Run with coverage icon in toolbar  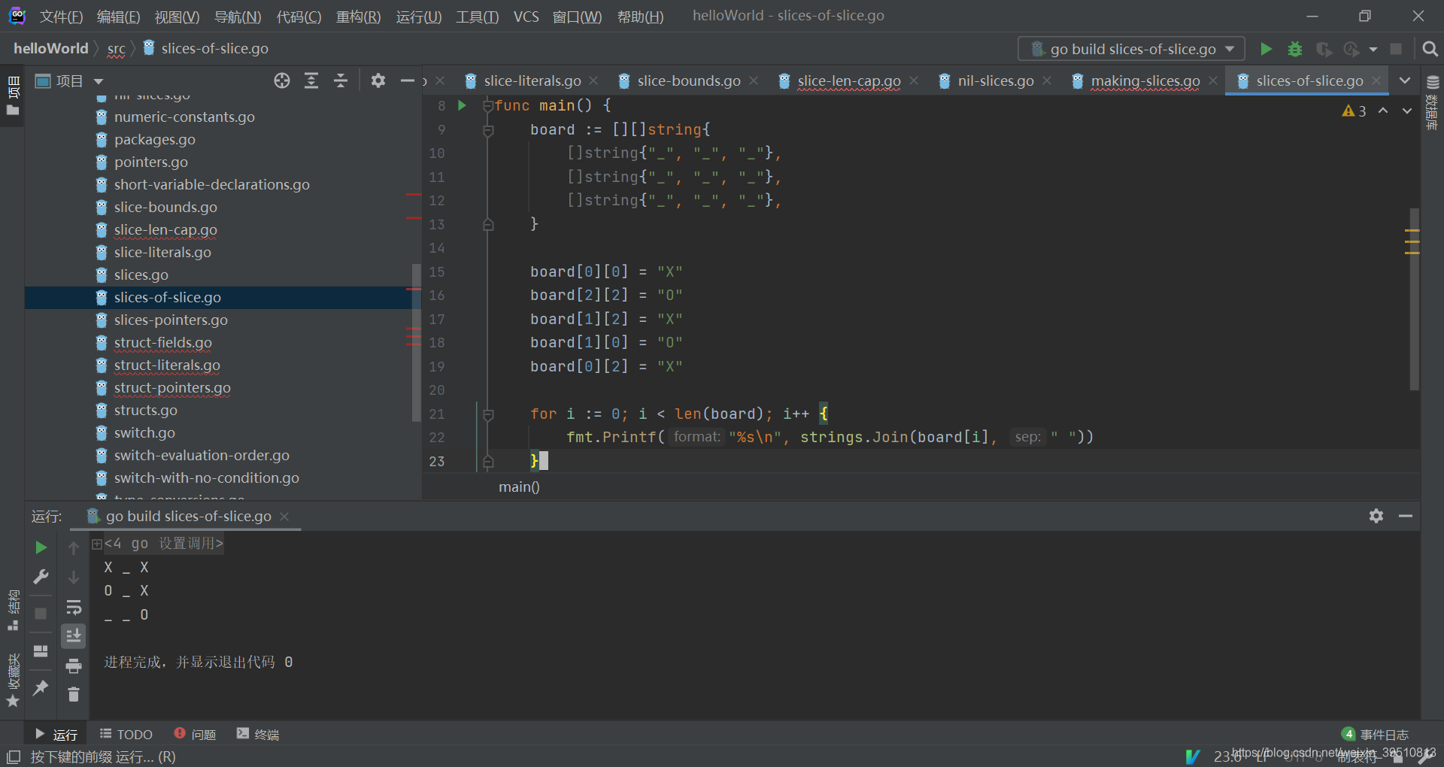pos(1324,49)
